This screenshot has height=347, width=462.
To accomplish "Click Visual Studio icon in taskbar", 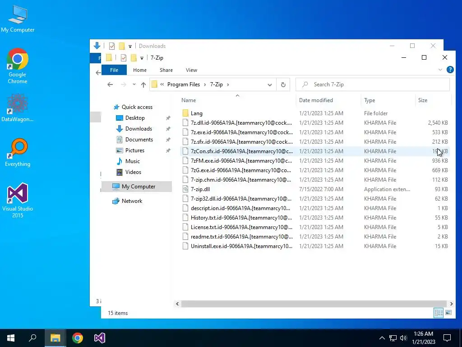I will (x=100, y=338).
